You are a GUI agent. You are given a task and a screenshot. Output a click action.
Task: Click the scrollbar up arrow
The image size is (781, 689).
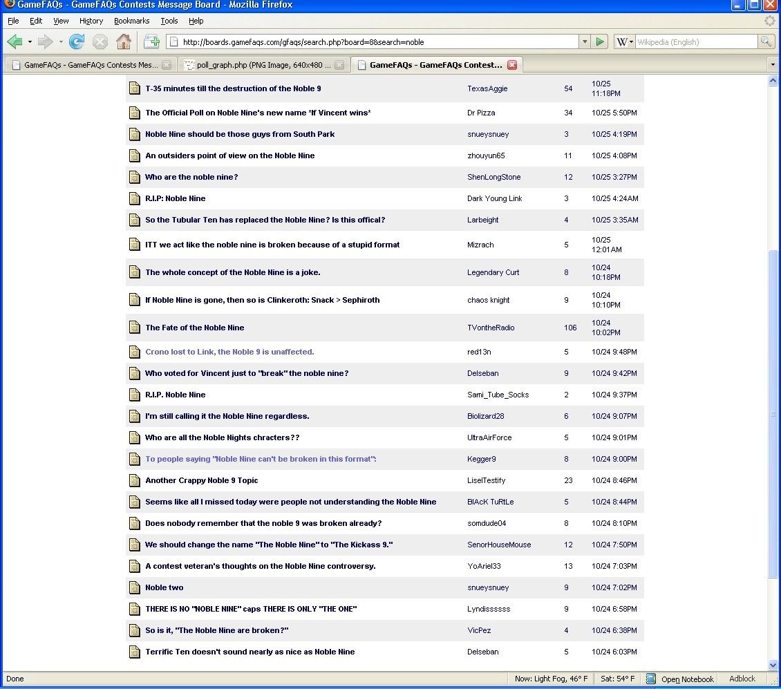coord(773,80)
